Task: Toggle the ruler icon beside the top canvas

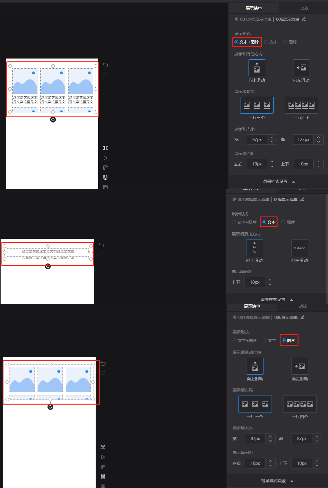Action: point(105,167)
